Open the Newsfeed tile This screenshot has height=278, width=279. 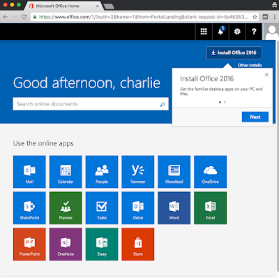[x=174, y=172]
